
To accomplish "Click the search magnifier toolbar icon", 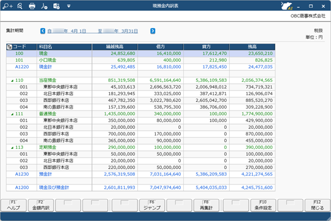I will tap(20, 6).
